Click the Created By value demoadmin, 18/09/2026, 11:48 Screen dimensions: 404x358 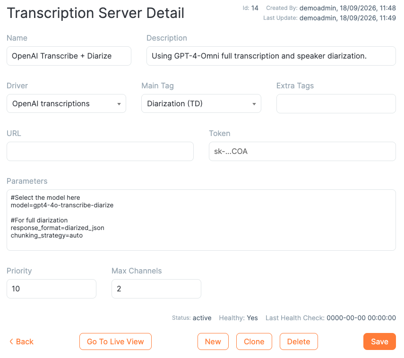click(348, 8)
